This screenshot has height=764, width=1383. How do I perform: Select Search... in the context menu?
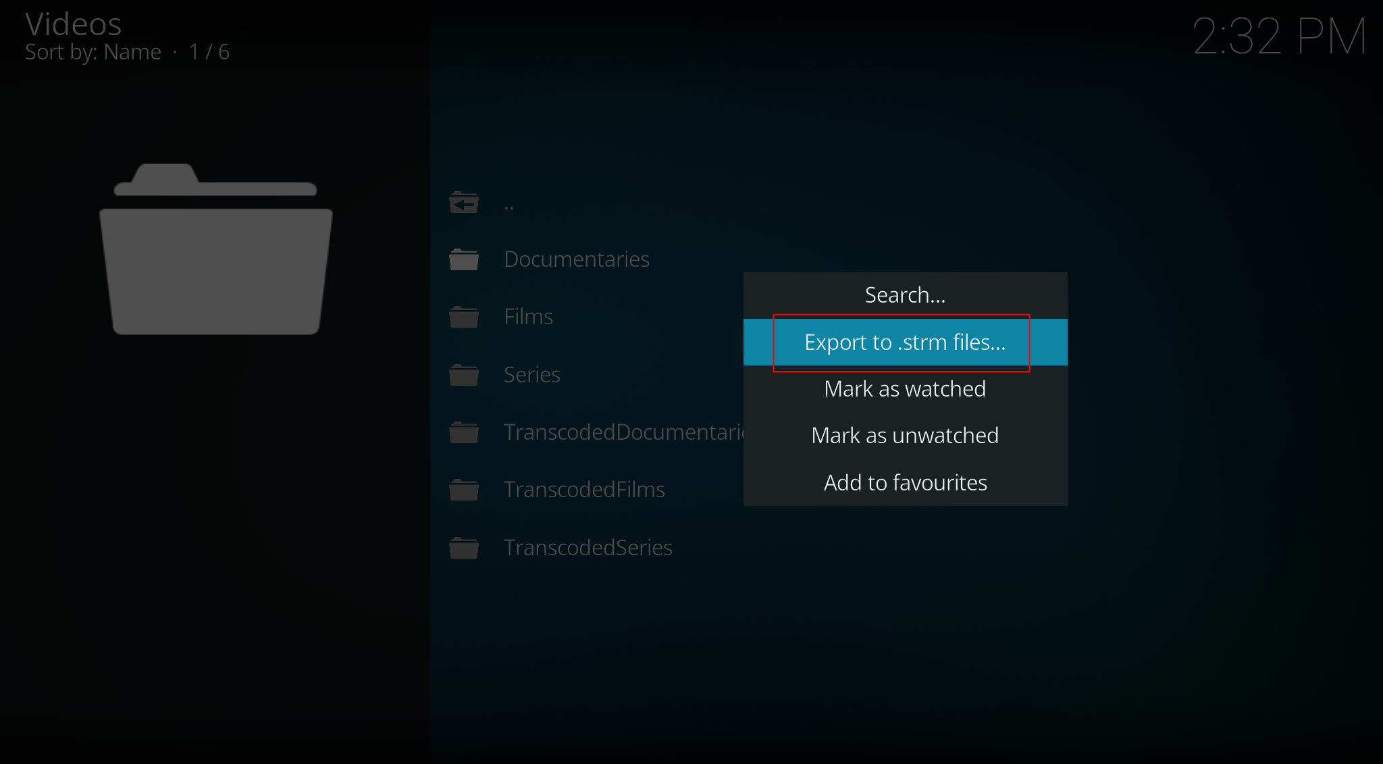coord(905,295)
